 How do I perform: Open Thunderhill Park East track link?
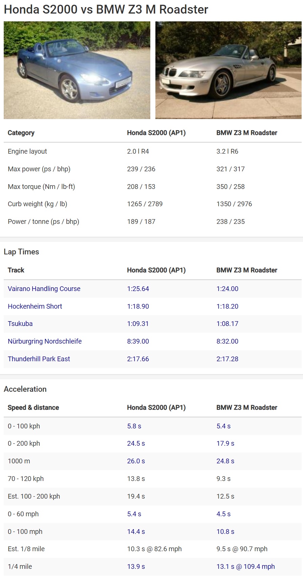pos(39,359)
